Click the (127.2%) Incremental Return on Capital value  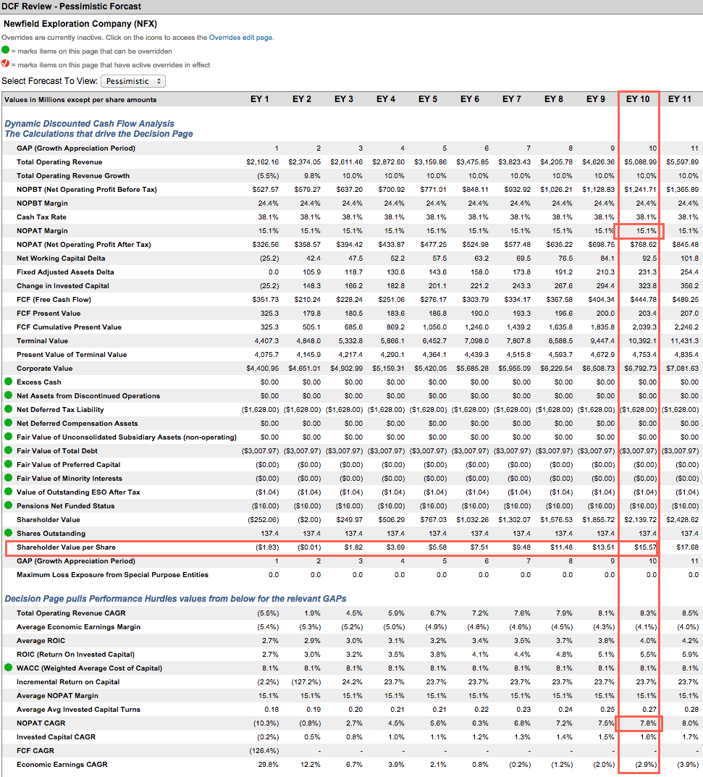[x=306, y=682]
